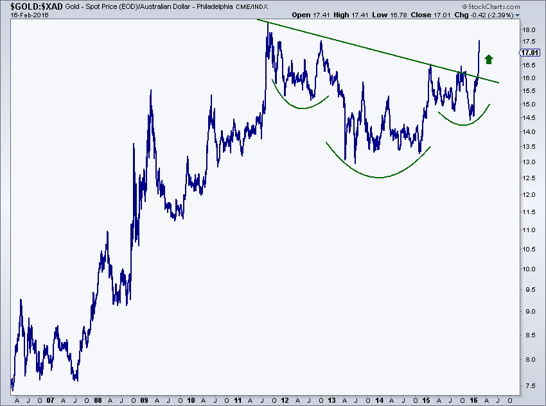Click the '9.0' price axis label
Screen dimensions: 546x406
tap(531, 312)
